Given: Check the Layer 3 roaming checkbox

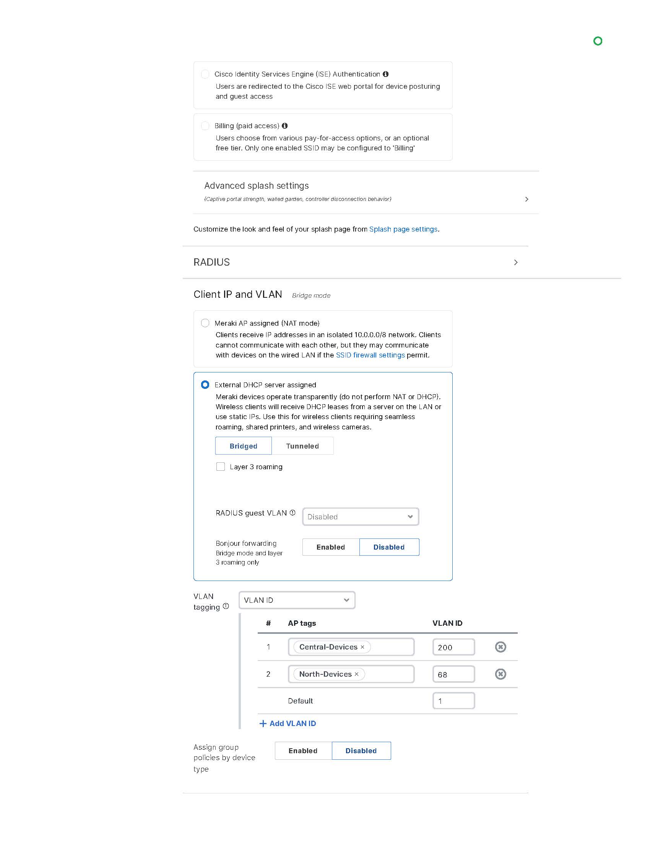Looking at the screenshot, I should (x=221, y=467).
